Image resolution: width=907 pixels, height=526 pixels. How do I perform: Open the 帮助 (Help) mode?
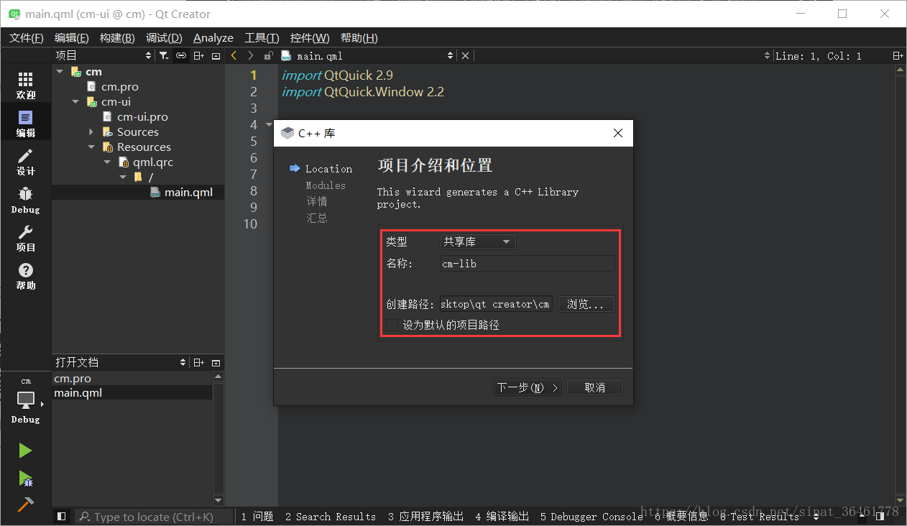coord(26,276)
